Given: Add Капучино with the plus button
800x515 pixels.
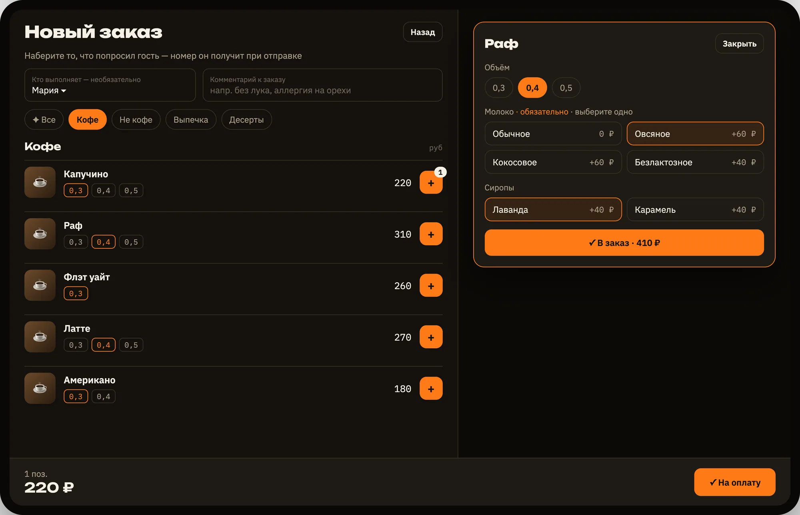Looking at the screenshot, I should click(x=431, y=183).
